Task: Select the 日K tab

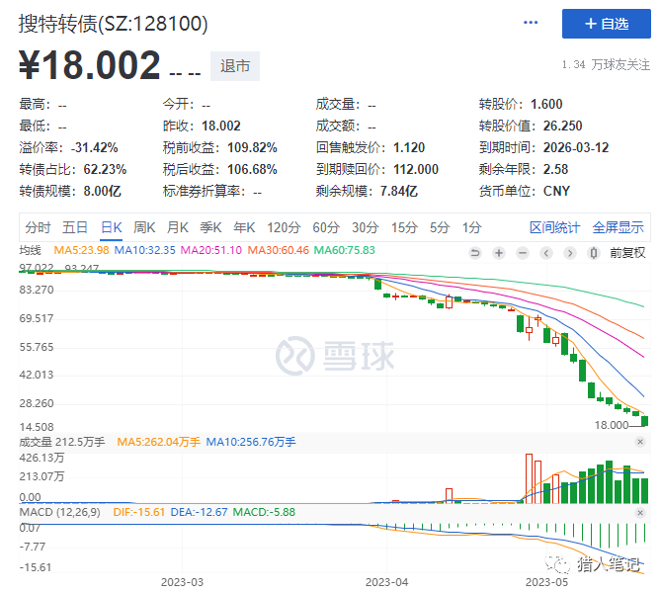Action: point(112,227)
